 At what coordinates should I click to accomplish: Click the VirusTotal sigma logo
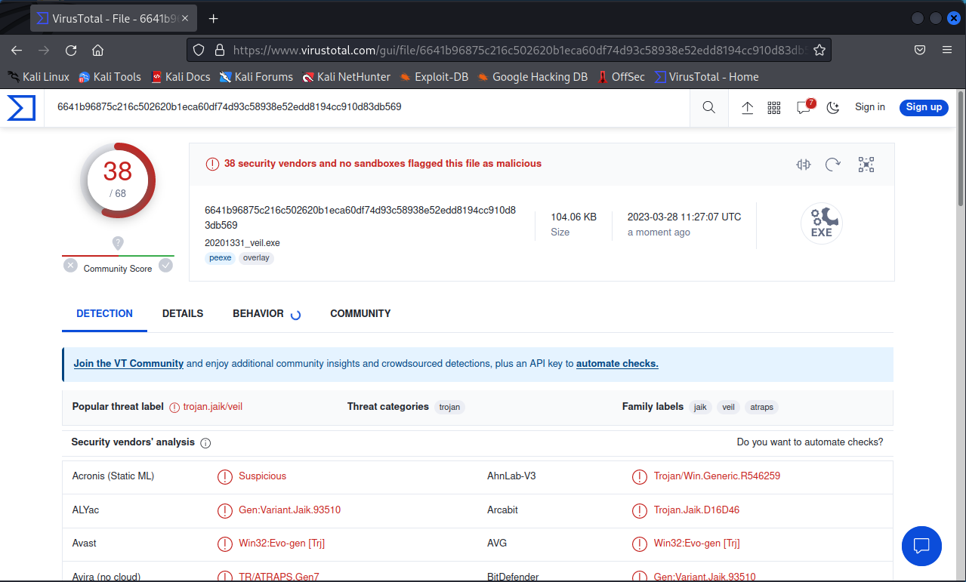pyautogui.click(x=21, y=107)
